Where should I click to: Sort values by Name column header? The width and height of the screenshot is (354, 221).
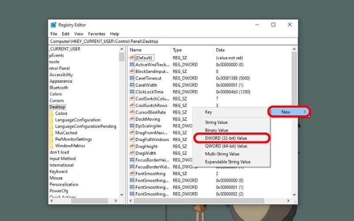point(149,50)
